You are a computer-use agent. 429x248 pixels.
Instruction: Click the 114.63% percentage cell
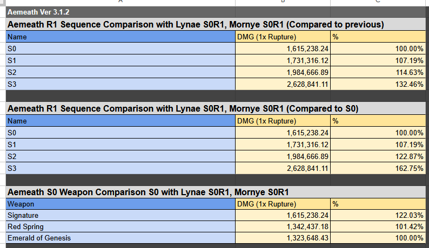378,72
